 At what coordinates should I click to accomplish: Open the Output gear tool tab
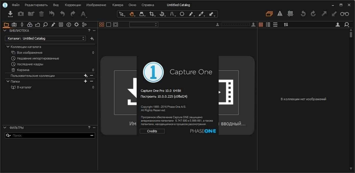(x=77, y=25)
